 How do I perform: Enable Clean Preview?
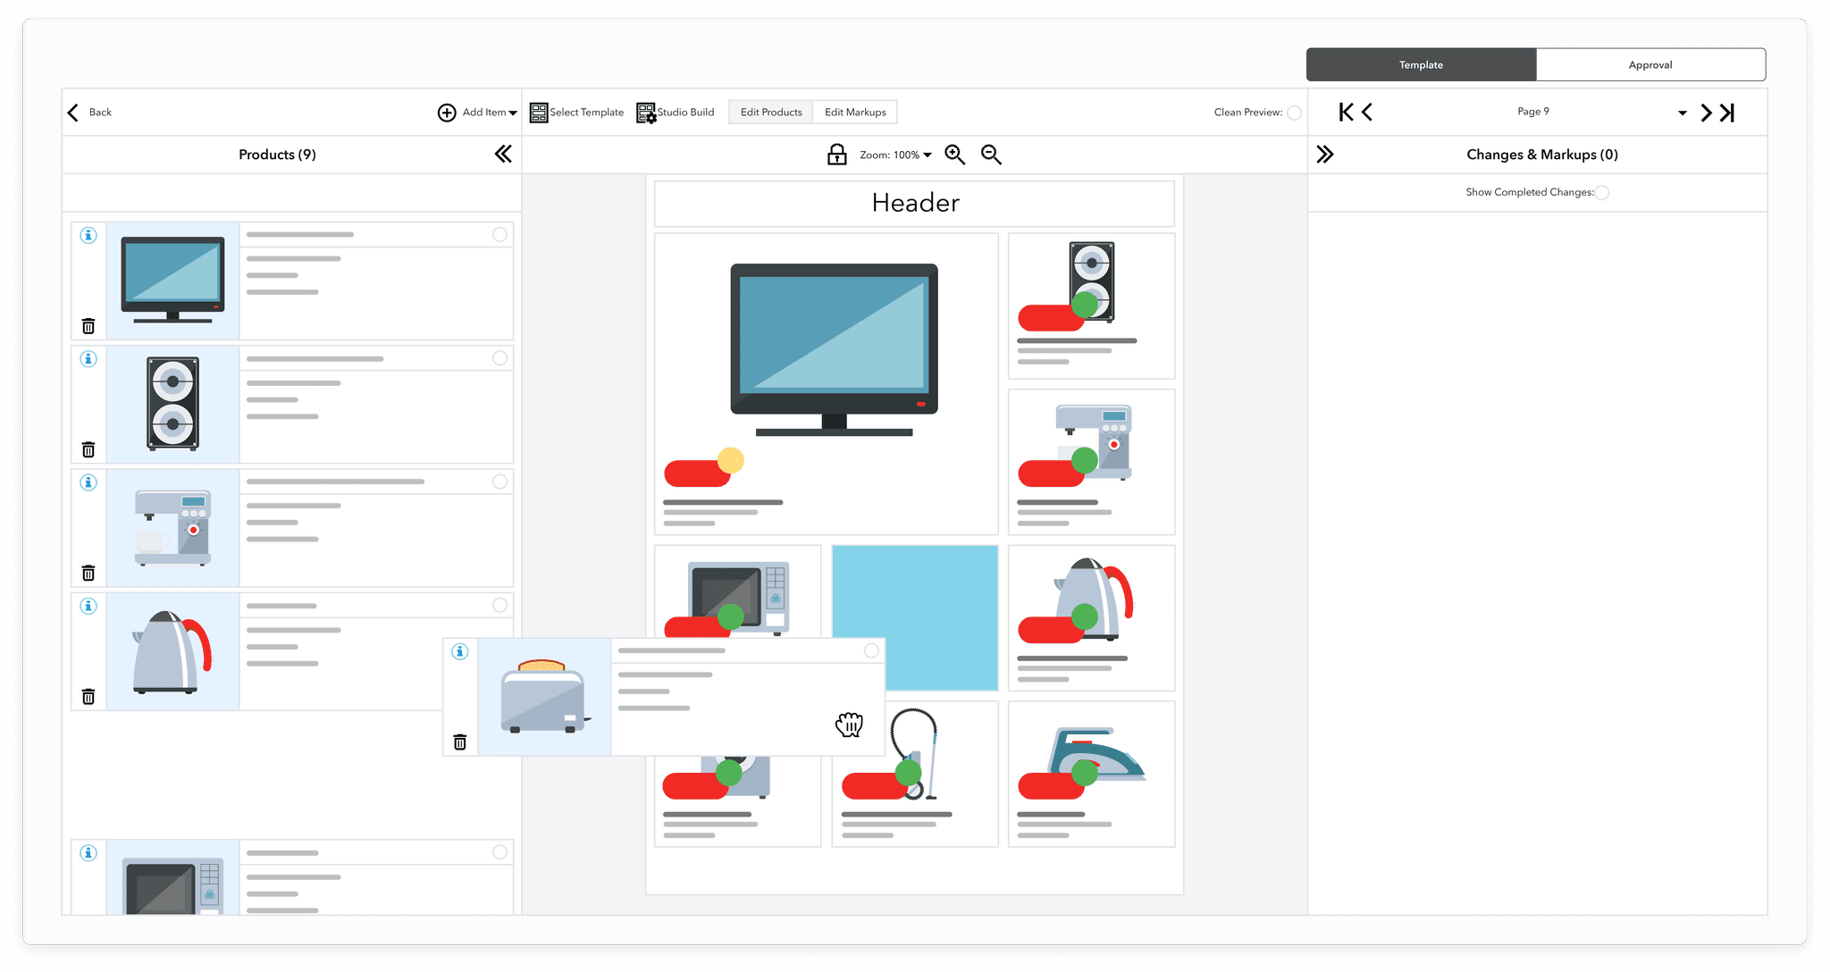1294,113
